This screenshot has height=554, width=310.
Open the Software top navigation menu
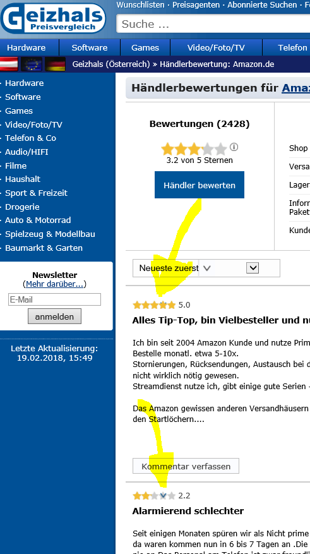pos(89,48)
